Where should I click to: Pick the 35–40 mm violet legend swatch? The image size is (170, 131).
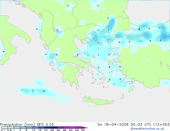point(66,128)
